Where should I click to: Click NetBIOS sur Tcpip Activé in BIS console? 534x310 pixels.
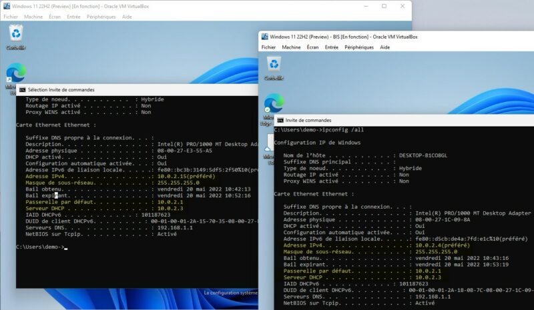click(x=359, y=303)
